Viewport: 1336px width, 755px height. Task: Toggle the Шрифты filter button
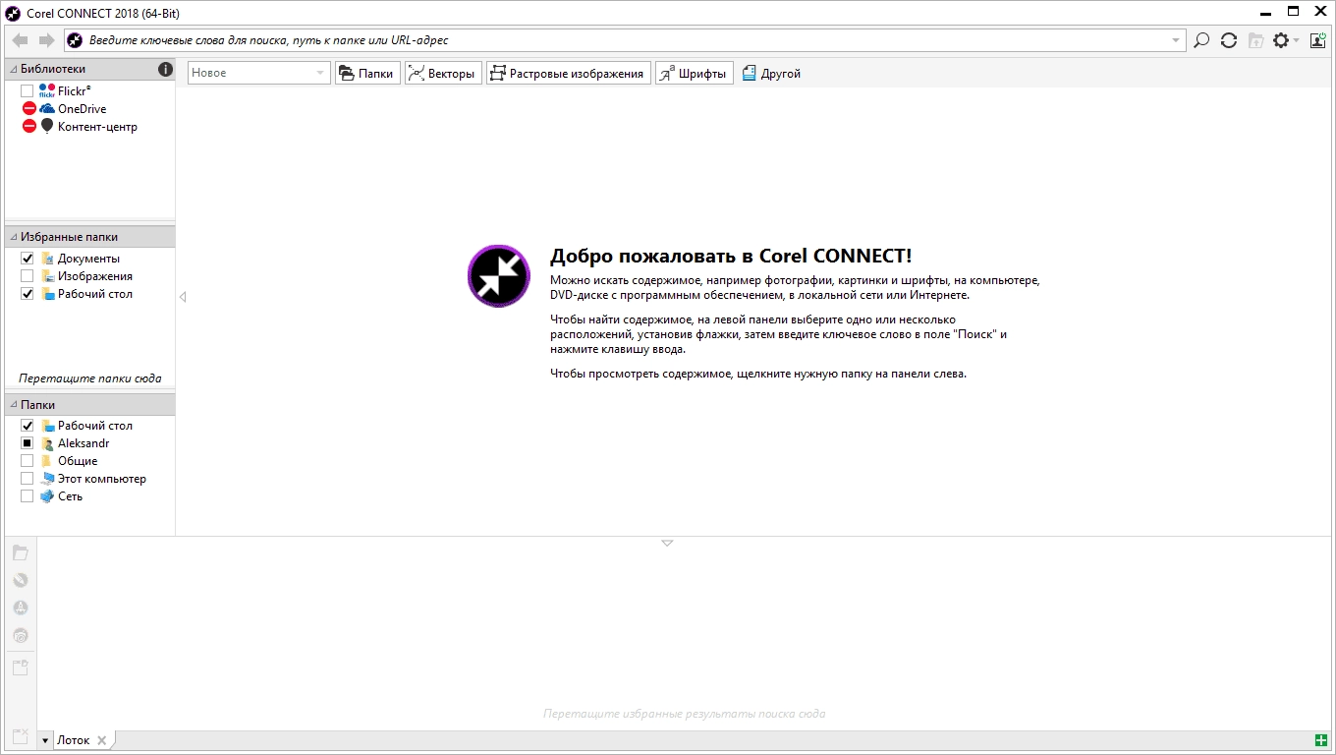coord(694,73)
